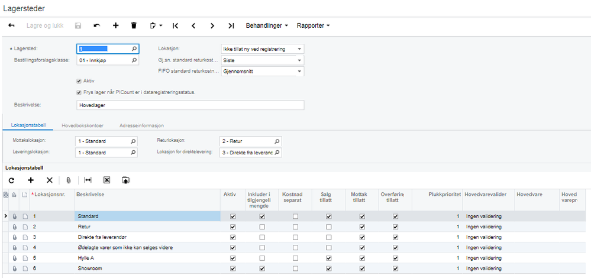This screenshot has width=591, height=278.
Task: Select the Standard description cell
Action: point(147,216)
